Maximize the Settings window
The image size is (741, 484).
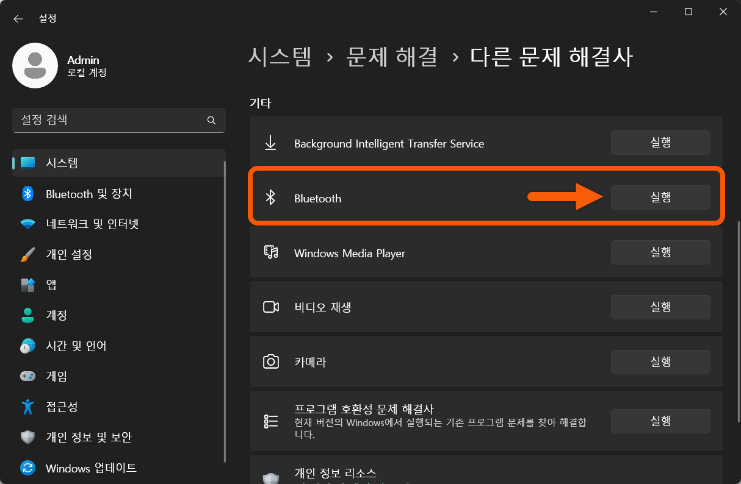pos(688,12)
